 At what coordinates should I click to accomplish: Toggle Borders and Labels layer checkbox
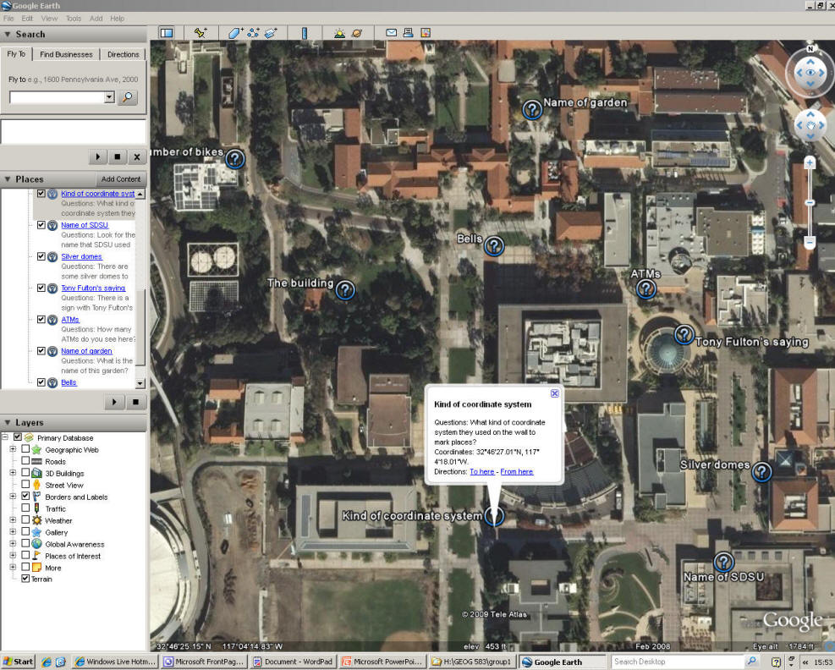click(x=25, y=496)
